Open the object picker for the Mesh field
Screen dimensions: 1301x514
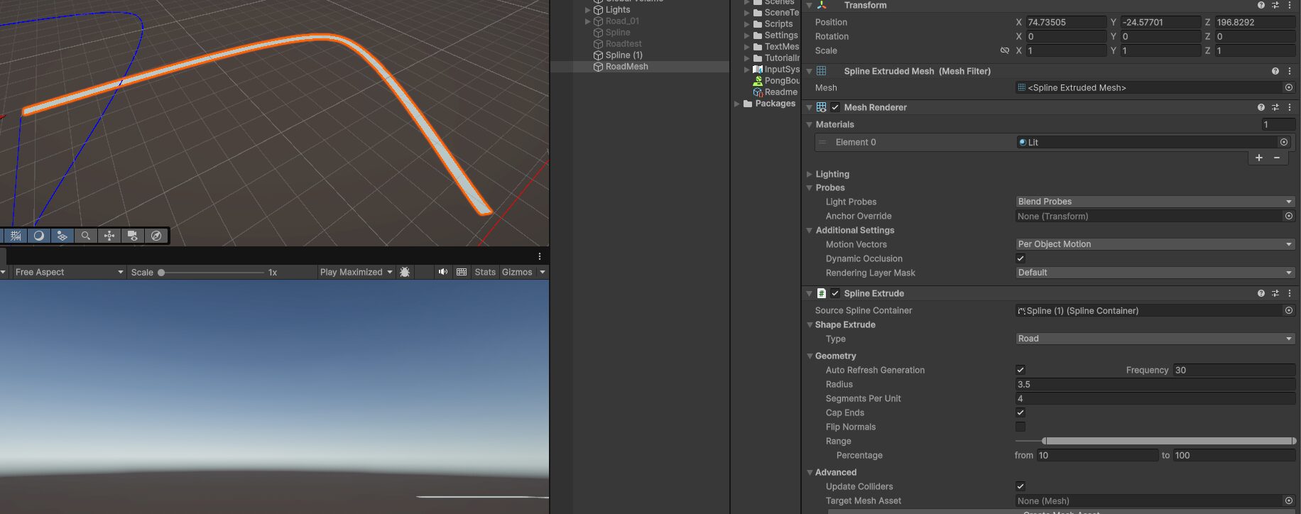pos(1288,87)
